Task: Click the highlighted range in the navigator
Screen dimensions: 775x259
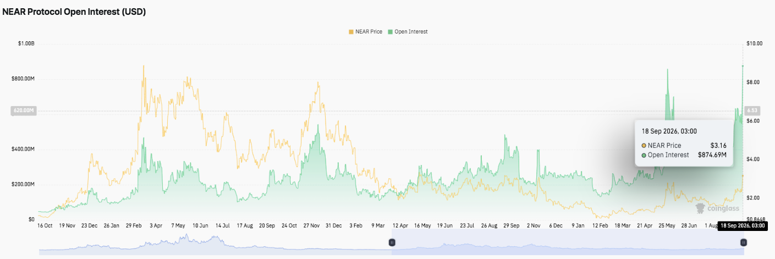Action: (568, 243)
